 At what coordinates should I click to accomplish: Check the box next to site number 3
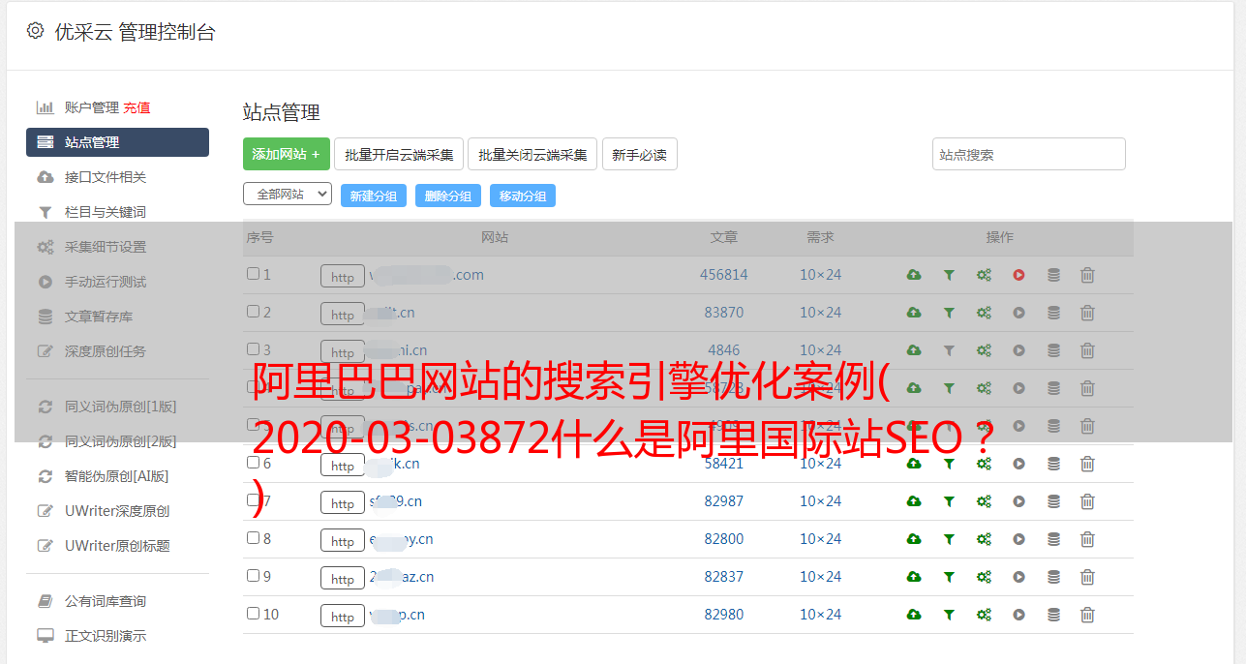[253, 349]
